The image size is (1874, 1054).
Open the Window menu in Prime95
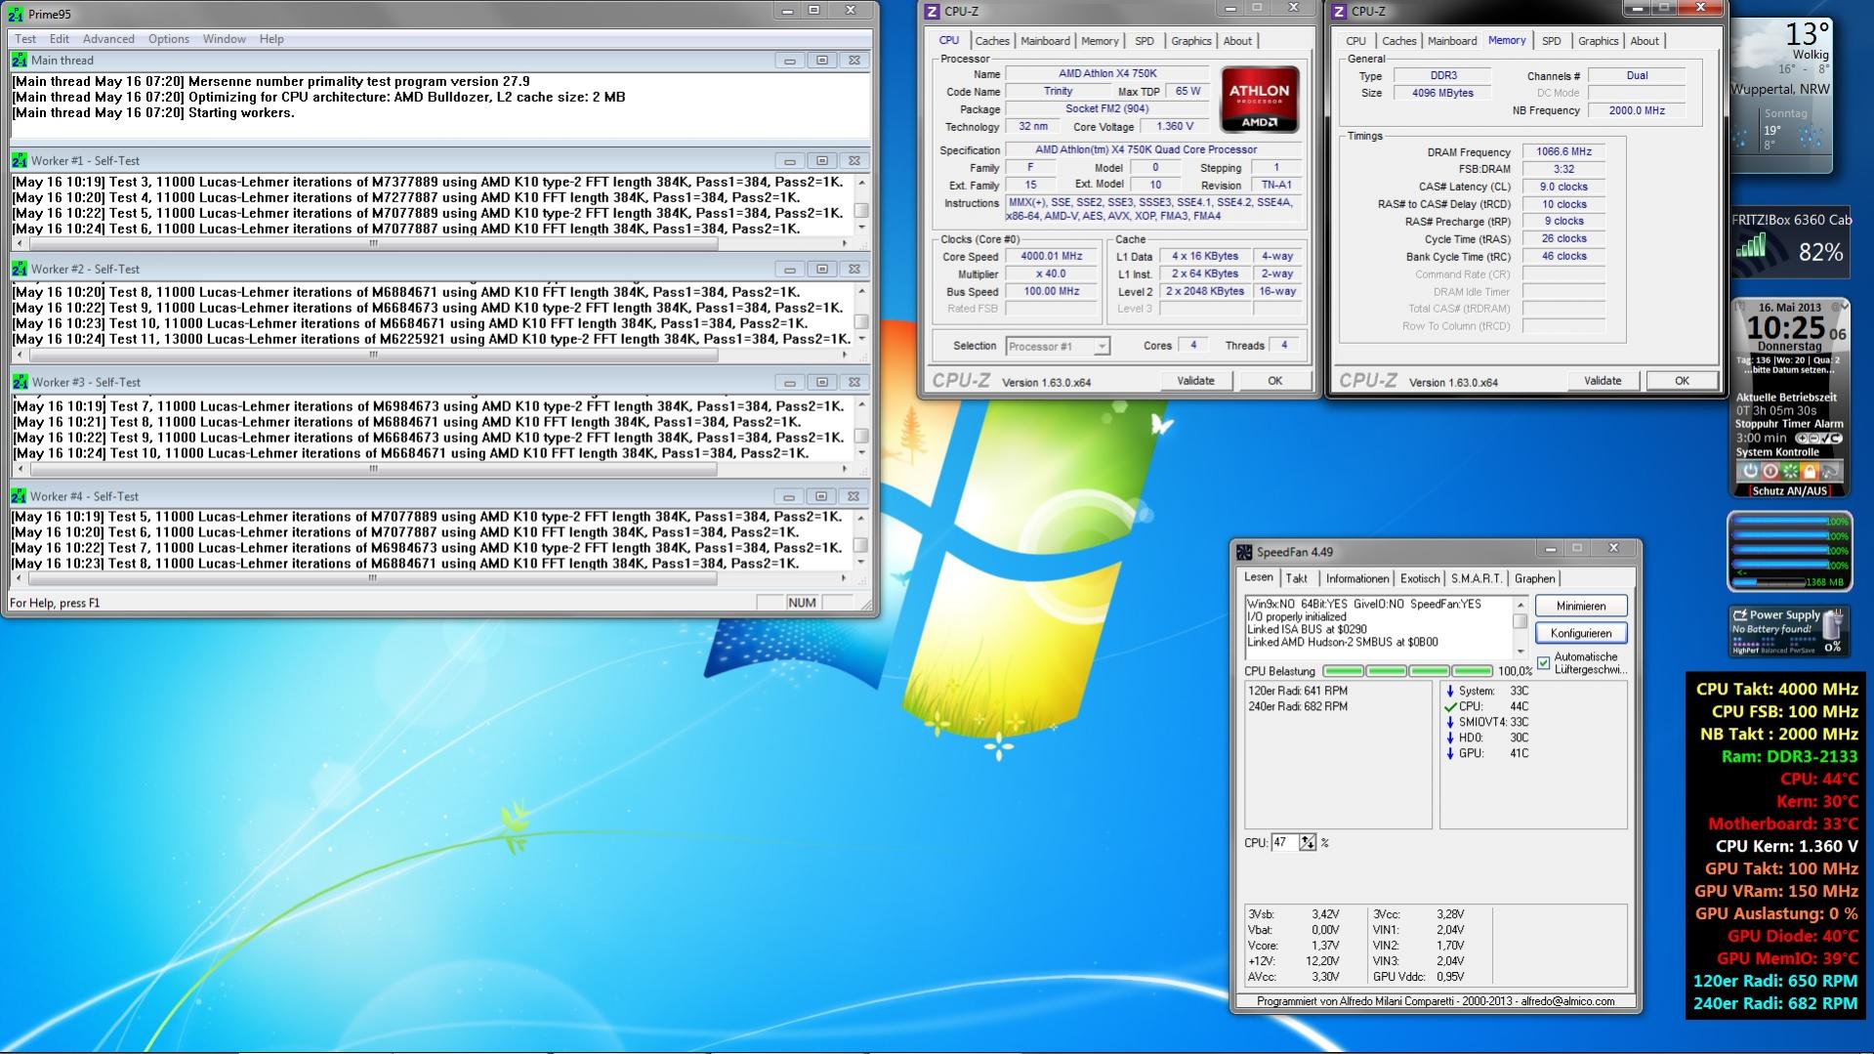(224, 39)
